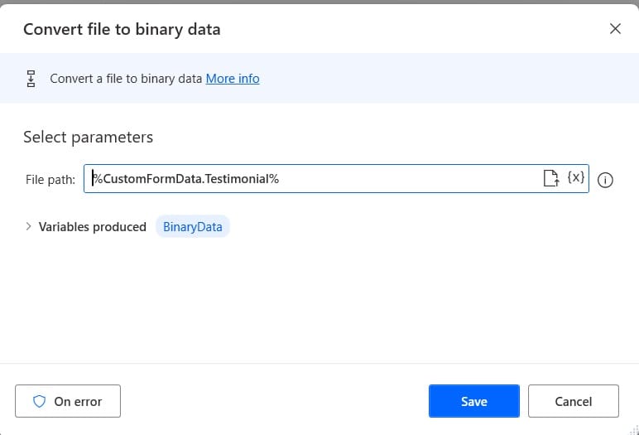Save the action settings
The height and width of the screenshot is (435, 639).
(x=474, y=401)
